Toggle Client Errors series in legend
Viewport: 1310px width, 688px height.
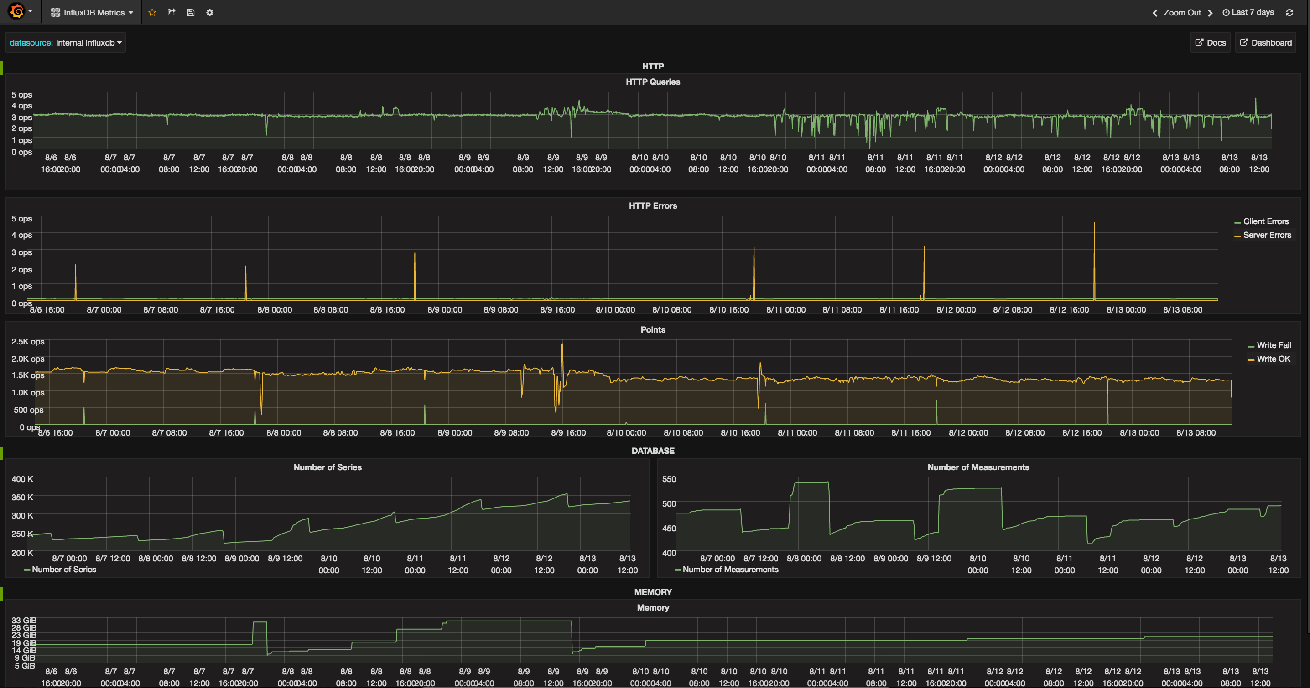pyautogui.click(x=1265, y=221)
